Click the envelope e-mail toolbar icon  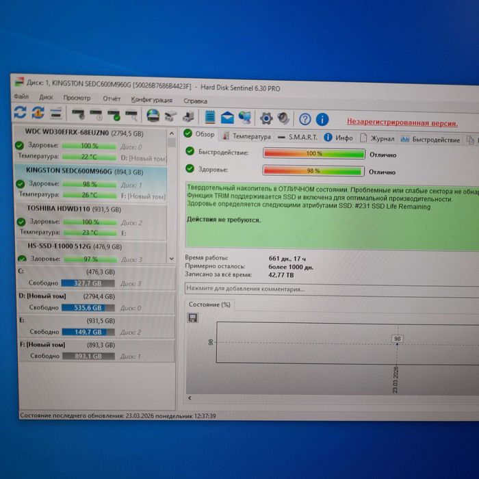(227, 118)
